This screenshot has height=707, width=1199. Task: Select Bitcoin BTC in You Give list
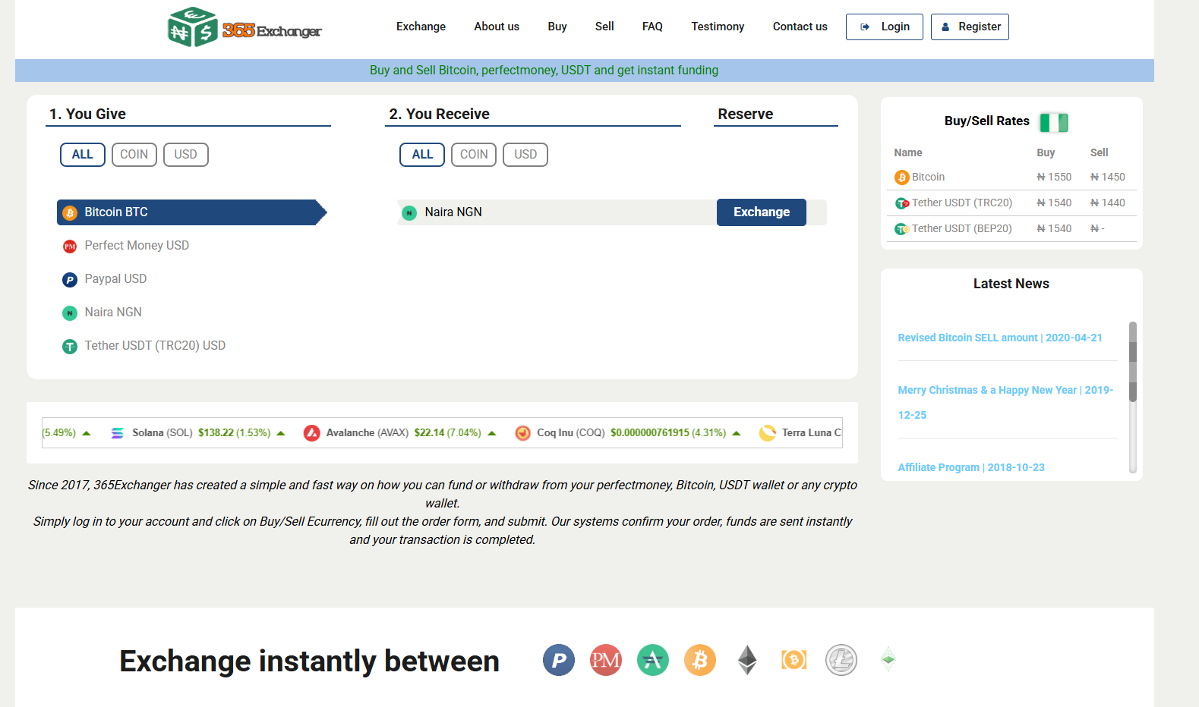tap(191, 212)
